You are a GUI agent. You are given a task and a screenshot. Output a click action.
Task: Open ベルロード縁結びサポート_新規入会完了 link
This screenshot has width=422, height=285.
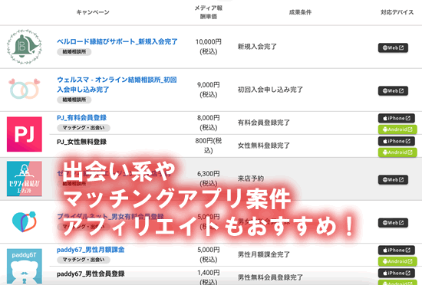pyautogui.click(x=117, y=41)
